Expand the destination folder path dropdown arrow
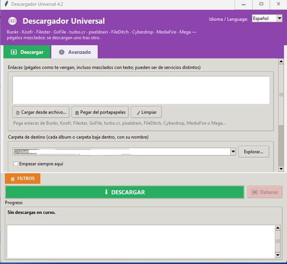 coord(233,152)
